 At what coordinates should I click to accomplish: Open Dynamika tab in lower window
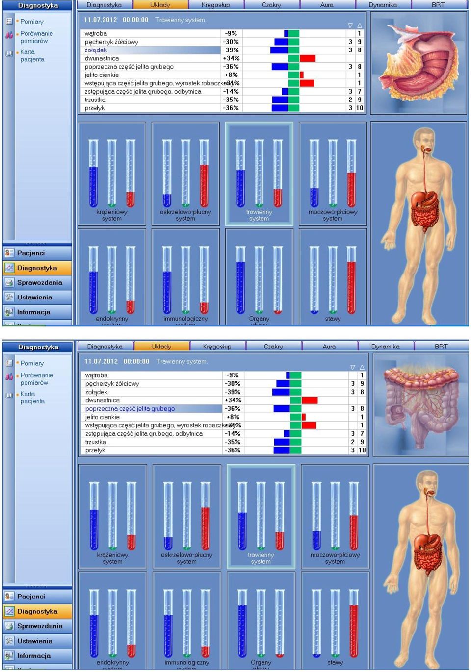[385, 347]
